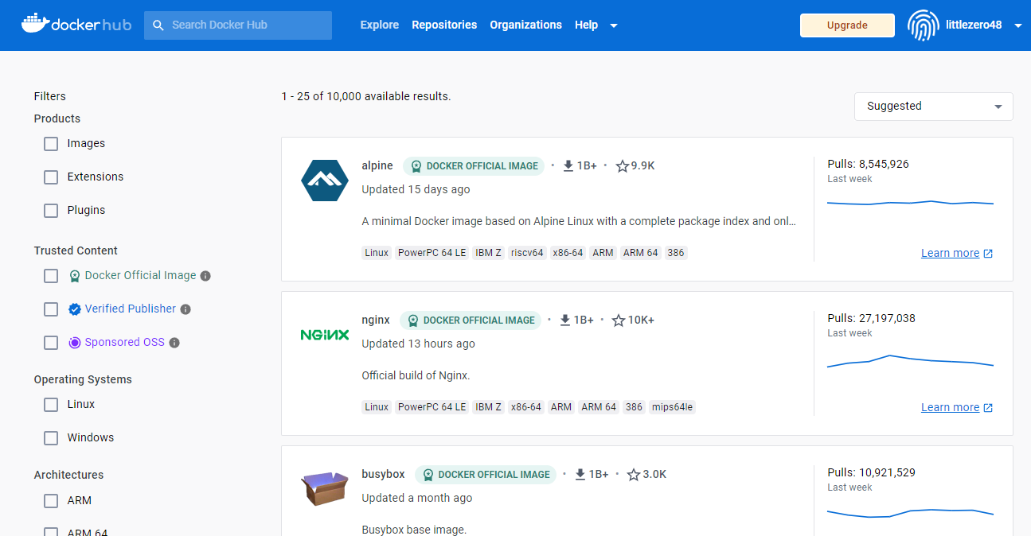This screenshot has height=536, width=1031.
Task: Click the Verified Publisher checkmark badge icon
Action: [75, 309]
